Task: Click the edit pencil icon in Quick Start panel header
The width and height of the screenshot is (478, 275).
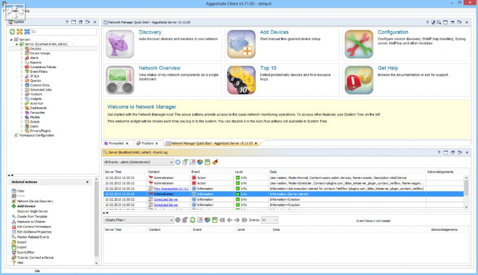Action: pyautogui.click(x=433, y=22)
